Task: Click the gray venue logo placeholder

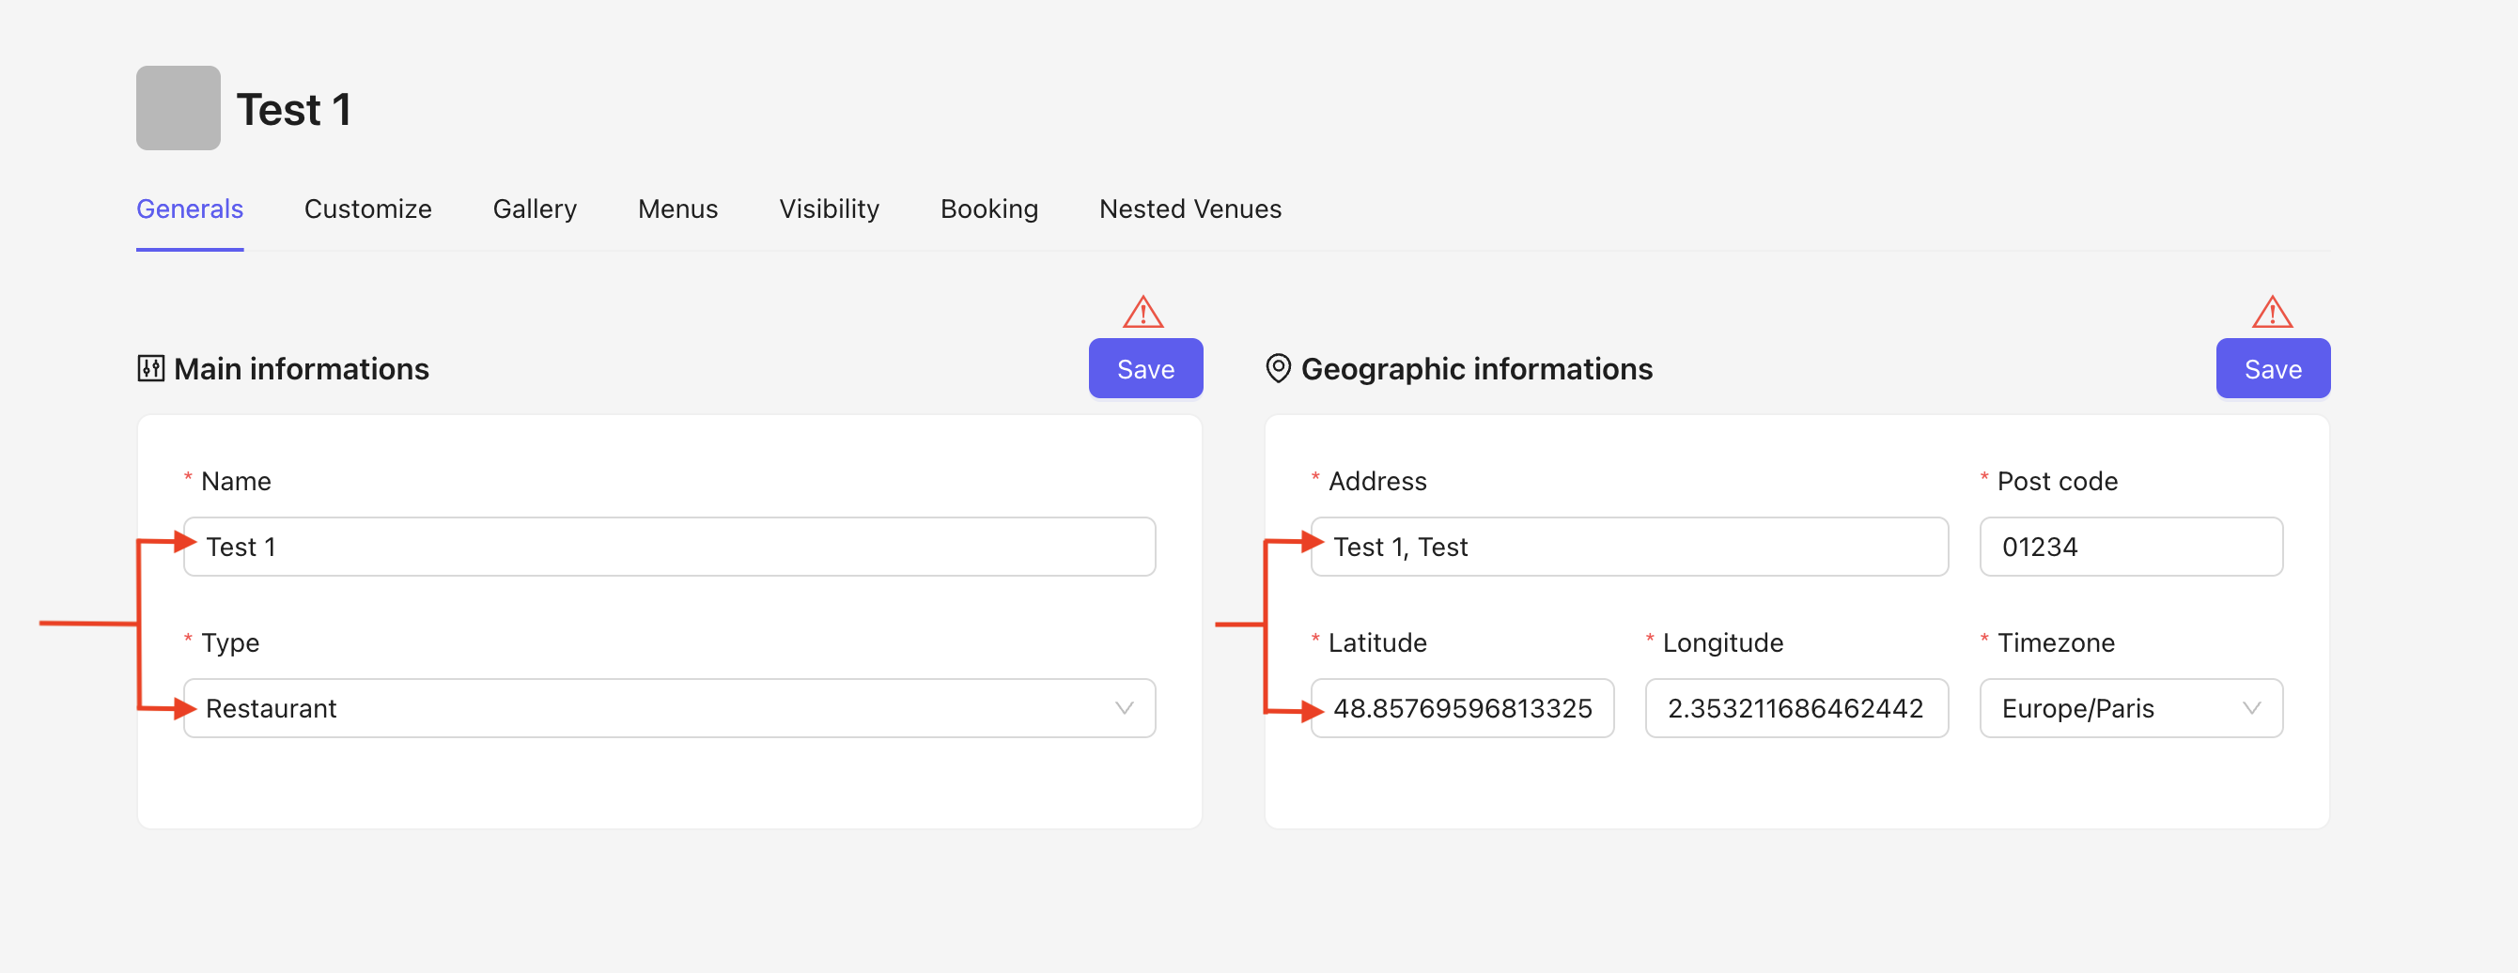Action: [178, 107]
